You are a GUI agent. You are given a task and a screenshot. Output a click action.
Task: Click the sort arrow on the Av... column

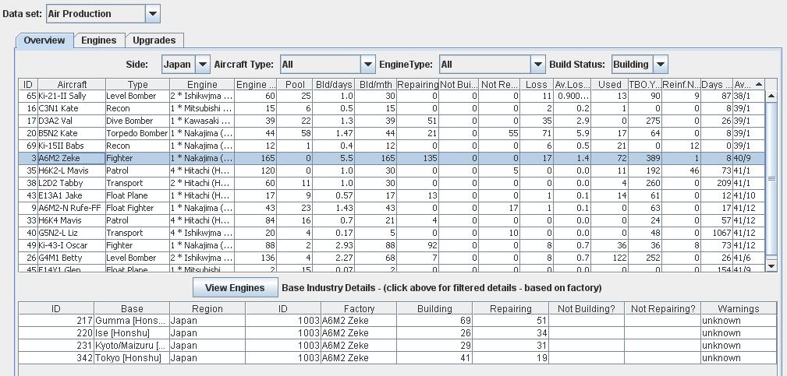(x=759, y=84)
